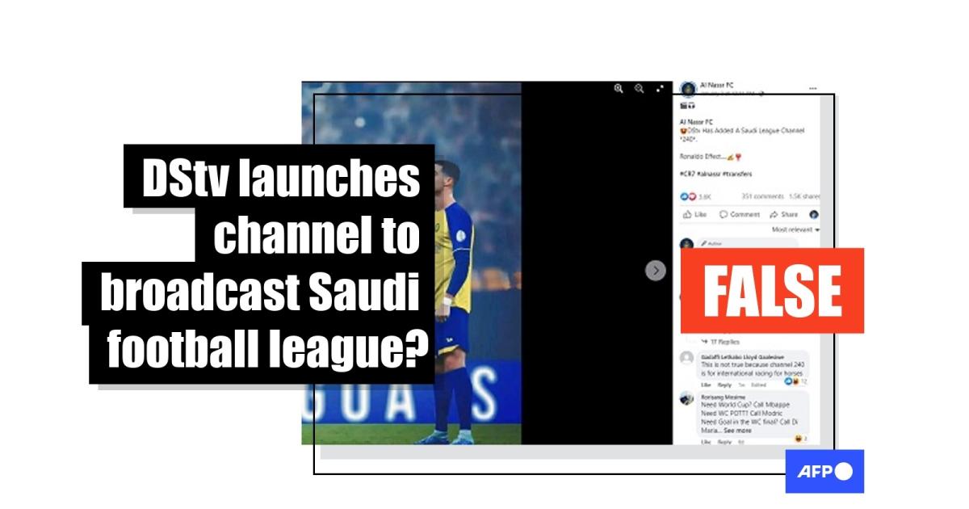
Task: Click the Comment button on the post
Action: click(x=740, y=215)
